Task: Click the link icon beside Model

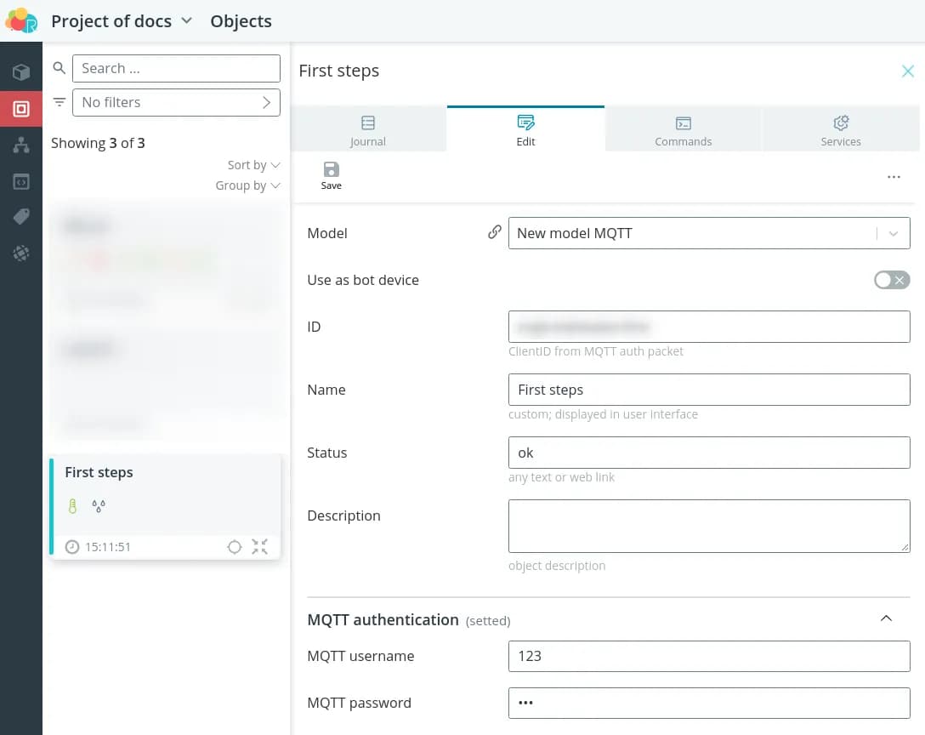Action: point(494,232)
